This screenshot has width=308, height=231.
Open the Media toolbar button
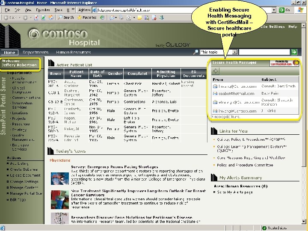click(102, 18)
